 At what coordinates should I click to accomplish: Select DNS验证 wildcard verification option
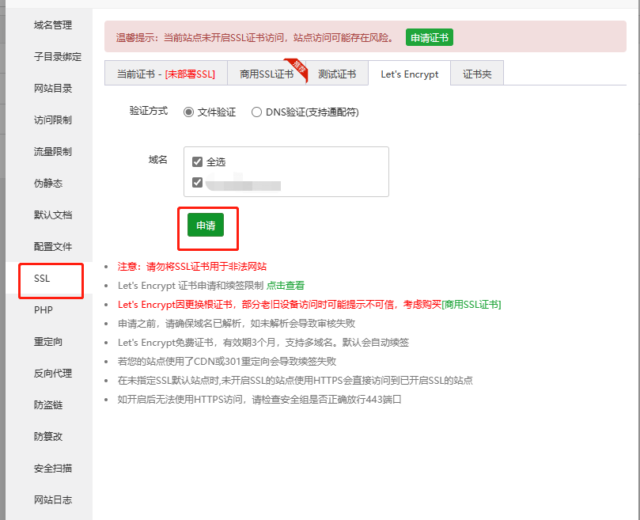256,112
